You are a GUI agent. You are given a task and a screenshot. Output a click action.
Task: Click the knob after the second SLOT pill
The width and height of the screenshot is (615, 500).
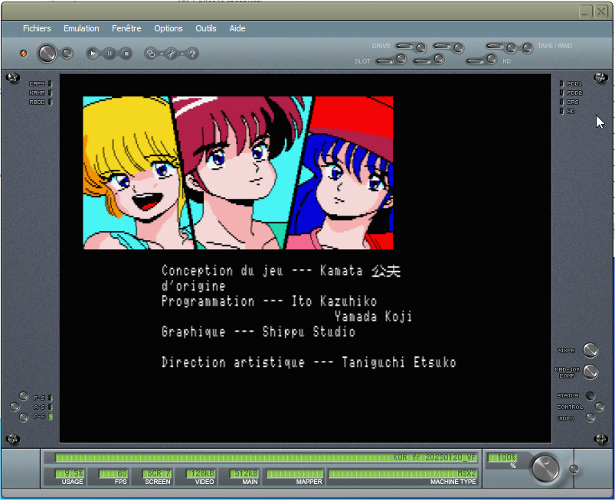click(x=439, y=59)
